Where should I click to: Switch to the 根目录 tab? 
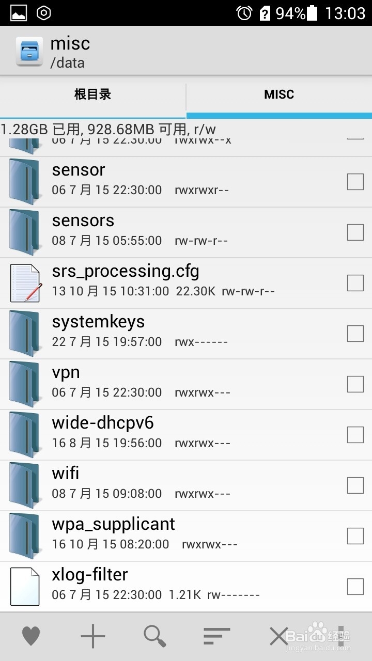click(92, 95)
